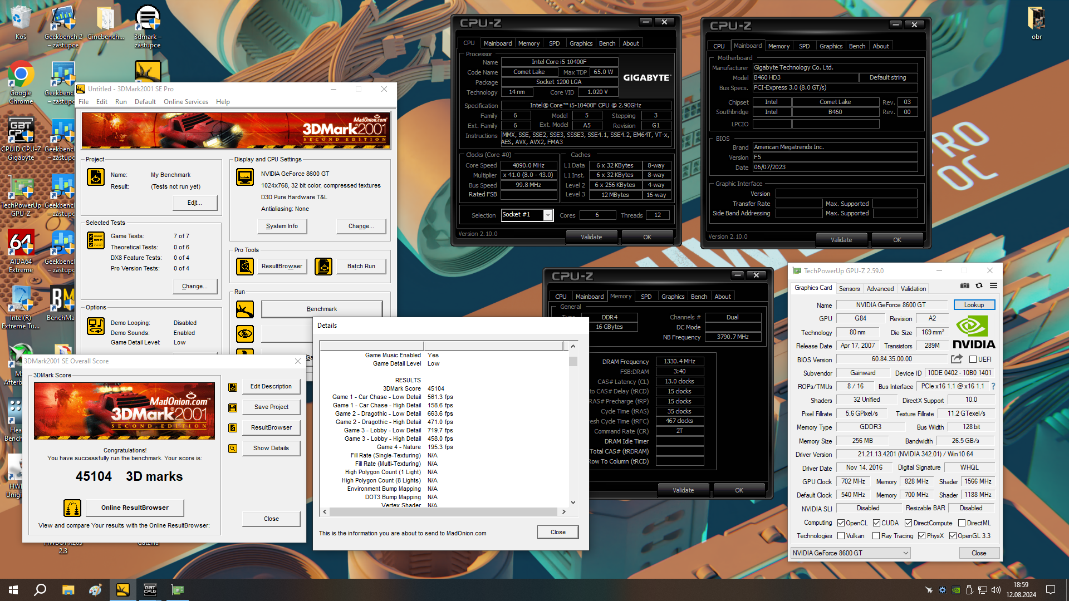This screenshot has width=1069, height=601.
Task: Open taskbar search
Action: pyautogui.click(x=40, y=590)
